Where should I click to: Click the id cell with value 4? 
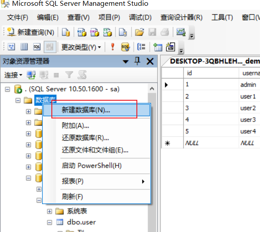pyautogui.click(x=211, y=120)
